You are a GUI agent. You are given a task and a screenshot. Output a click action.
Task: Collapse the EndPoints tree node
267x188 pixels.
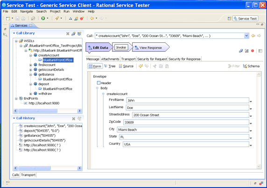coord(16,99)
